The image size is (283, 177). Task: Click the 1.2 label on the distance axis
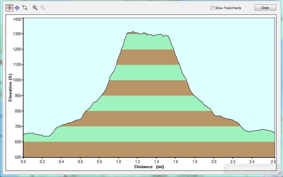pos(138,162)
